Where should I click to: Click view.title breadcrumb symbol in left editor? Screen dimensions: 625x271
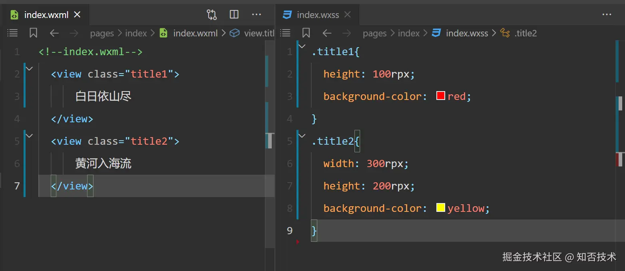(x=253, y=34)
